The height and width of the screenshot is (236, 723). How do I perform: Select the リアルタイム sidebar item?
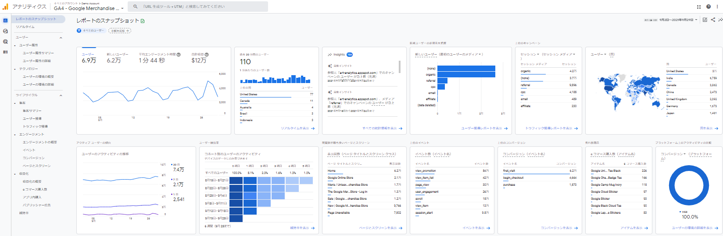25,27
